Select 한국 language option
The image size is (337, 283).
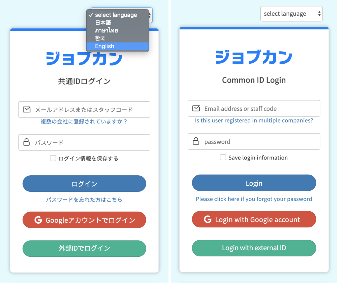tap(117, 38)
